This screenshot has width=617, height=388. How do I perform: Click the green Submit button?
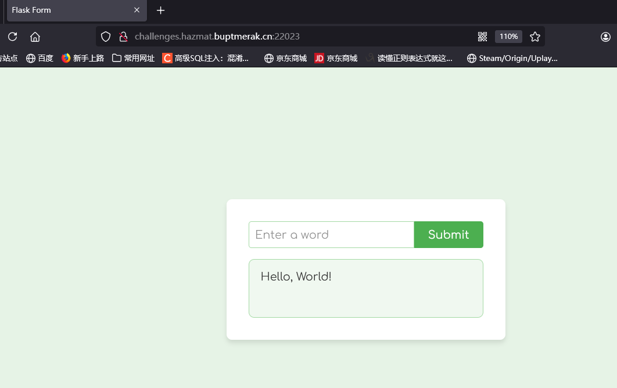tap(449, 235)
